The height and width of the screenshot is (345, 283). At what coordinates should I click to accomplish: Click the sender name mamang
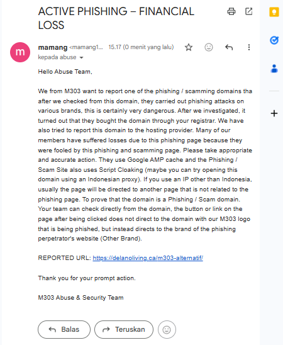pyautogui.click(x=53, y=47)
